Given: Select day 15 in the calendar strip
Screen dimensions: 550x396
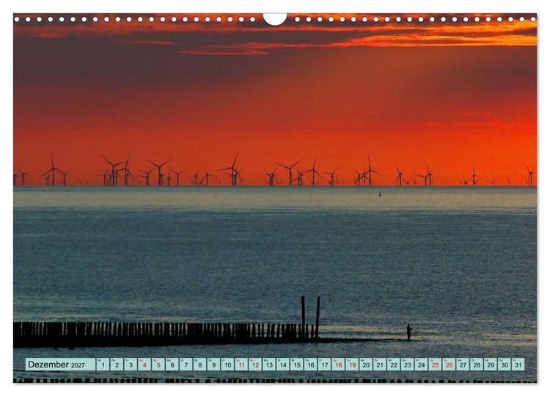Looking at the screenshot, I should point(297,364).
